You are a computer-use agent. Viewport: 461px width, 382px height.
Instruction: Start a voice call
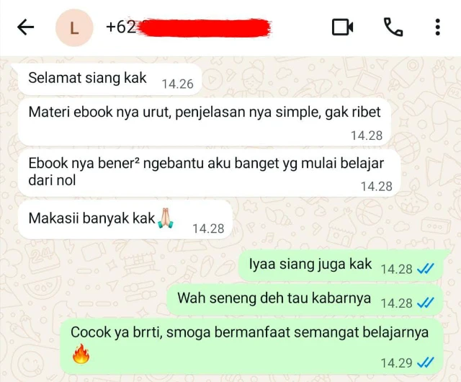click(393, 27)
